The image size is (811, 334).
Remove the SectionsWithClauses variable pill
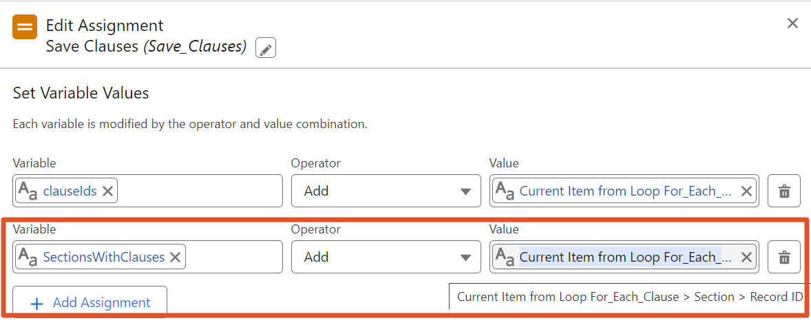pyautogui.click(x=176, y=257)
